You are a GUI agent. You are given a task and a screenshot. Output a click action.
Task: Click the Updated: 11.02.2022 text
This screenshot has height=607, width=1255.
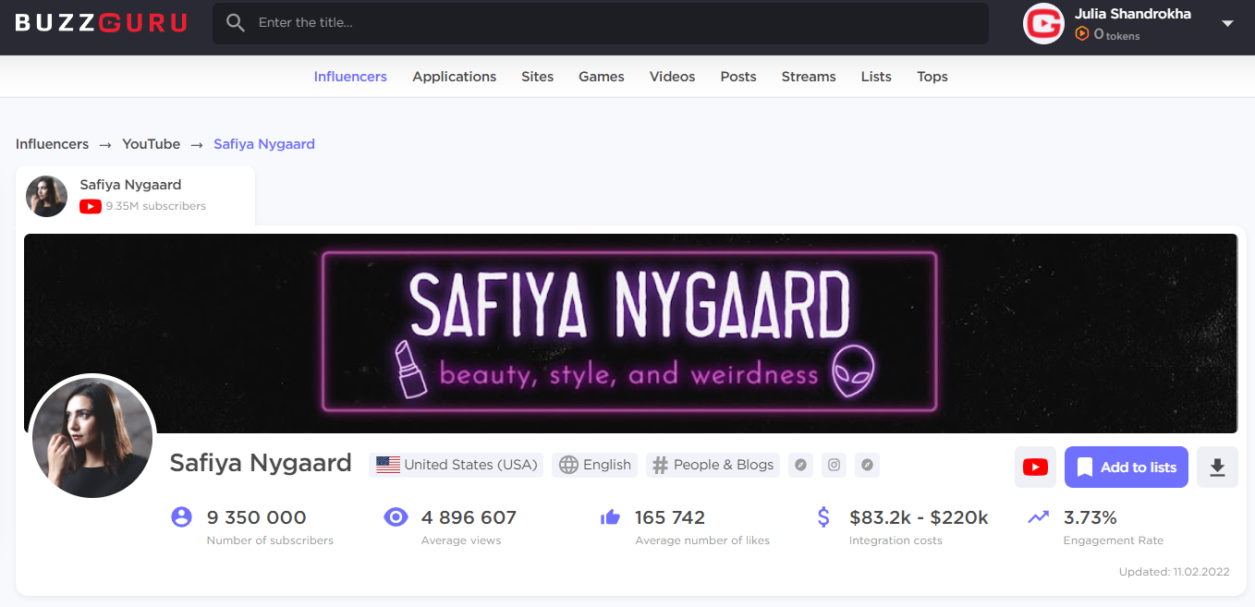(1174, 572)
